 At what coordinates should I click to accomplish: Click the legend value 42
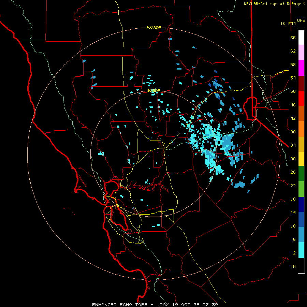pos(293,118)
